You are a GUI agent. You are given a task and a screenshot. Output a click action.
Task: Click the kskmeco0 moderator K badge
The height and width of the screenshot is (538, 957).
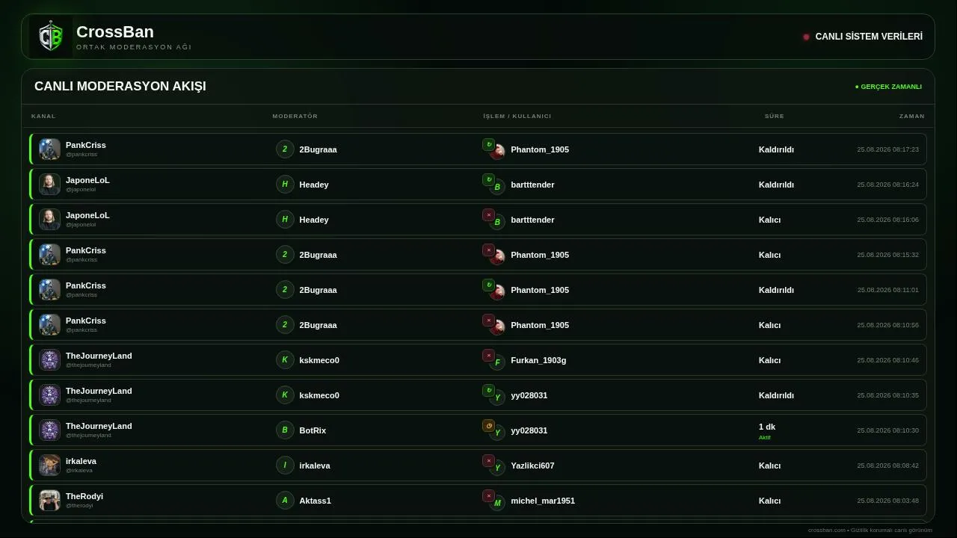(x=285, y=360)
